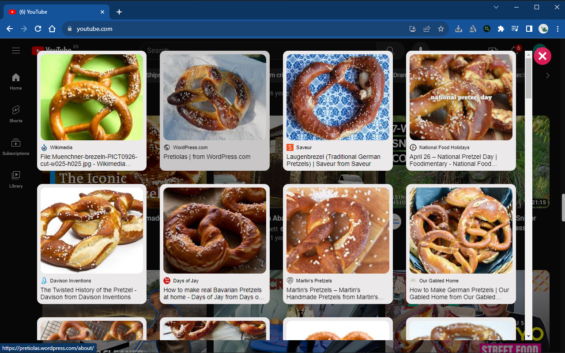Viewport: 565px width, 353px height.
Task: Open the Our Gabled Home pretzel image
Action: click(x=461, y=230)
